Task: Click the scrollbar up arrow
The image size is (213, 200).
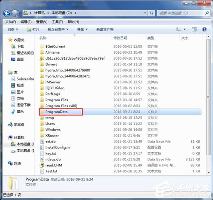Action: point(208,37)
